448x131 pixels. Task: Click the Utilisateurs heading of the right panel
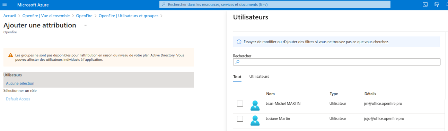[251, 17]
